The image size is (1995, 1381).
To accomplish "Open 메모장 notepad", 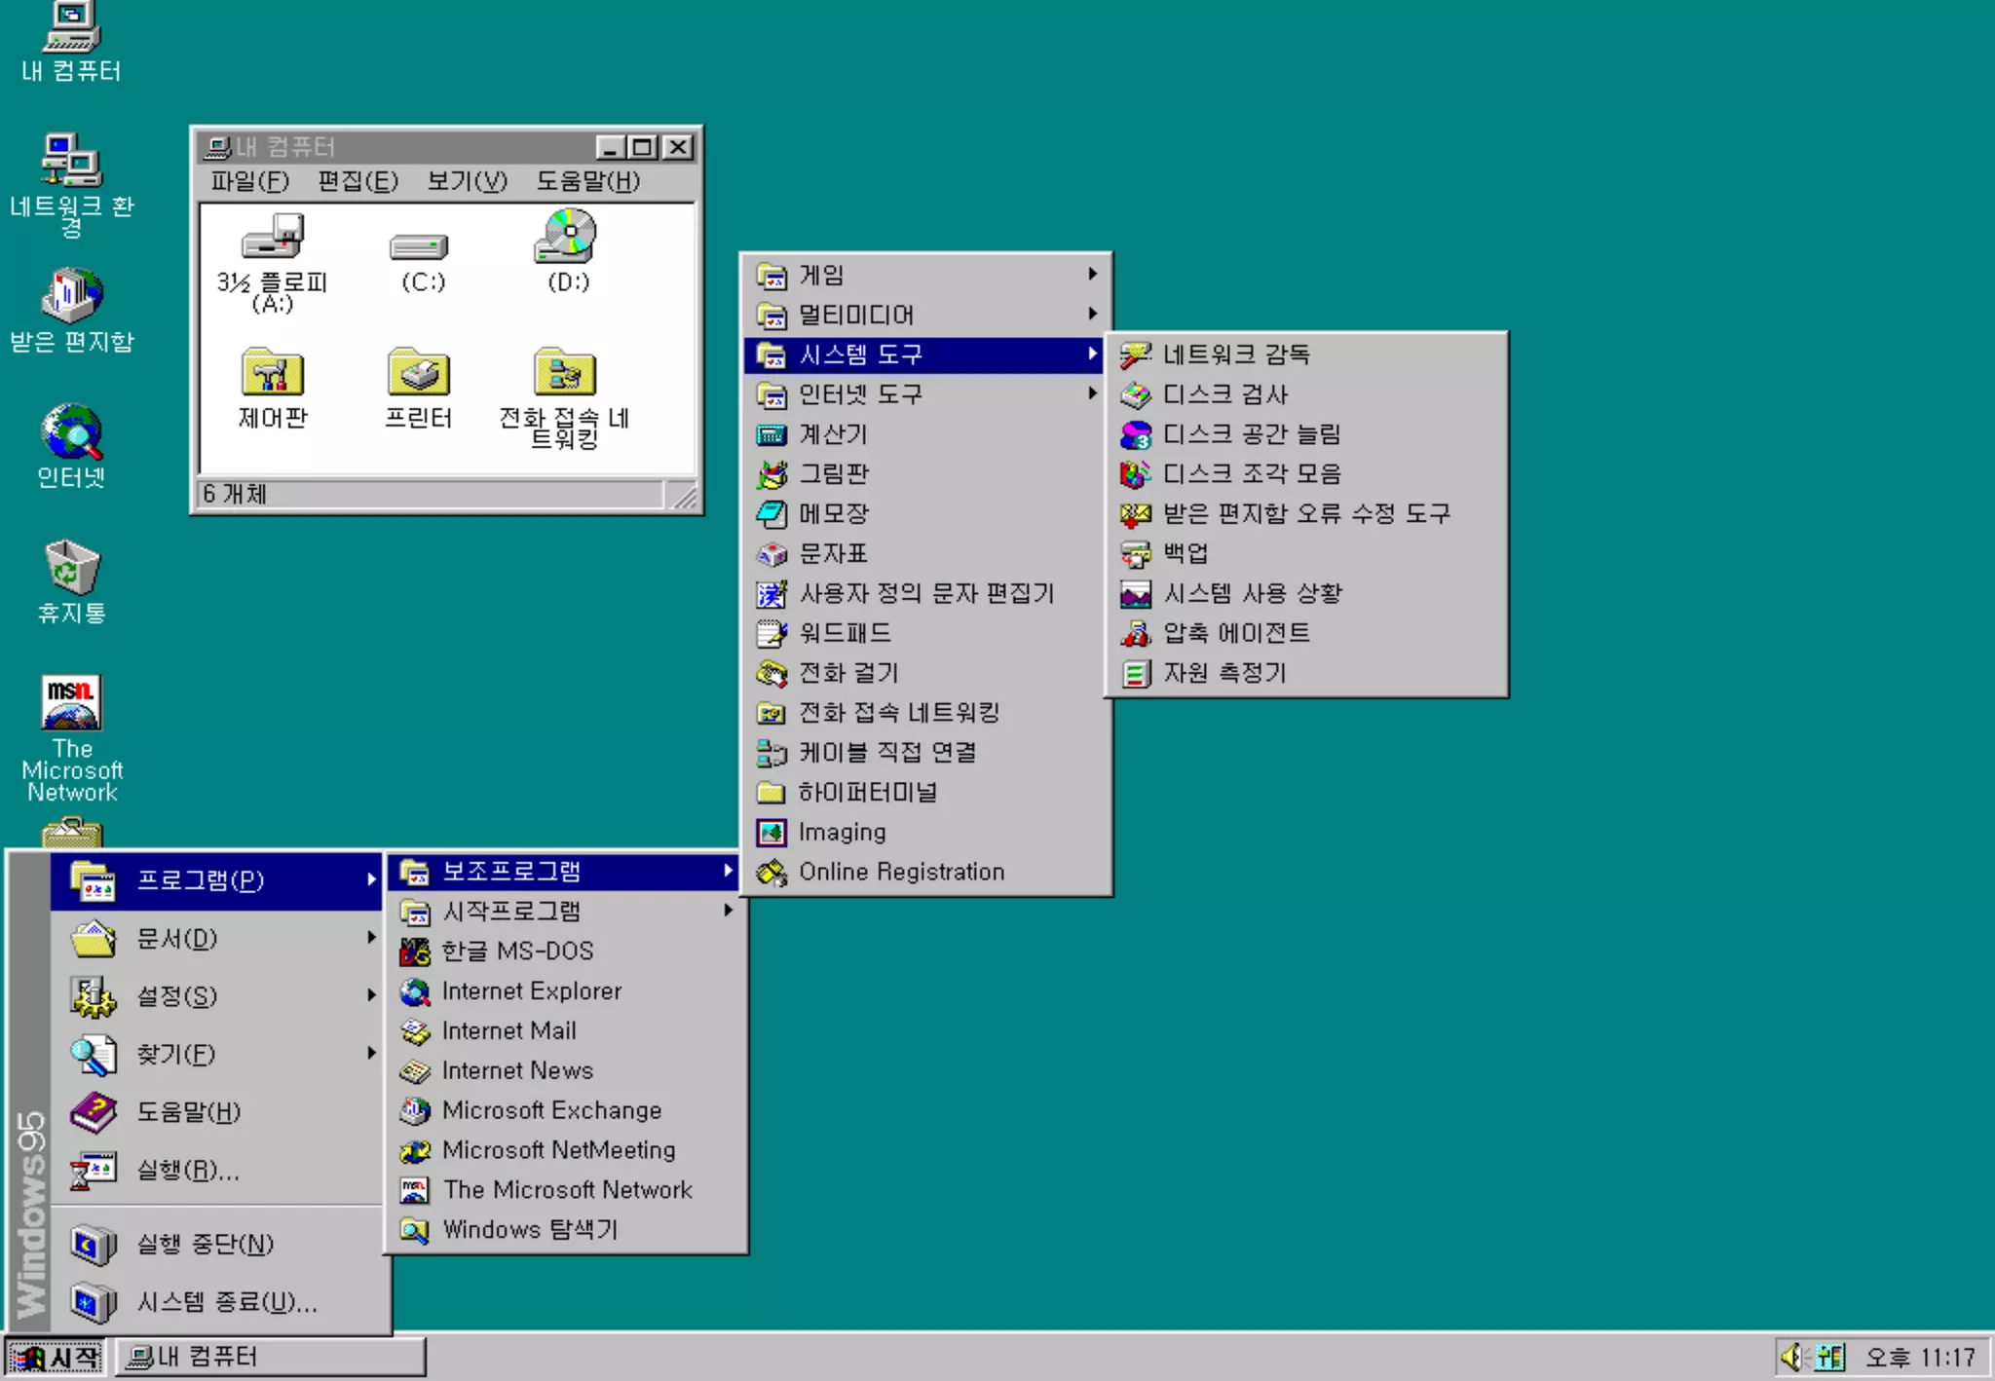I will 925,513.
